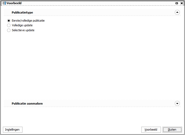Collapse the Publicatietype section using the up arrow
Viewport: 185px width, 135px height.
click(x=177, y=12)
